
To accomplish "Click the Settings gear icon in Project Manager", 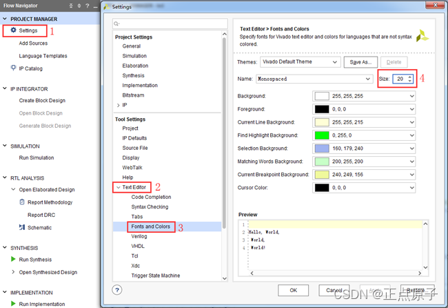I will [x=13, y=30].
